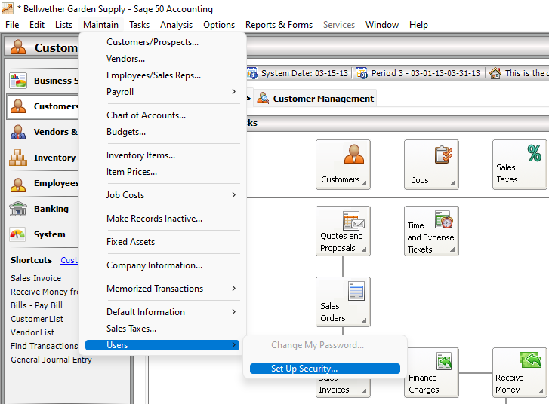Choose Vendors in the Maintain menu

click(162, 59)
